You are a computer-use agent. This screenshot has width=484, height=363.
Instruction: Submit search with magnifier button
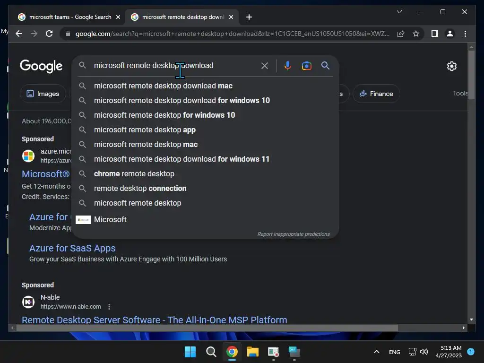coord(325,65)
